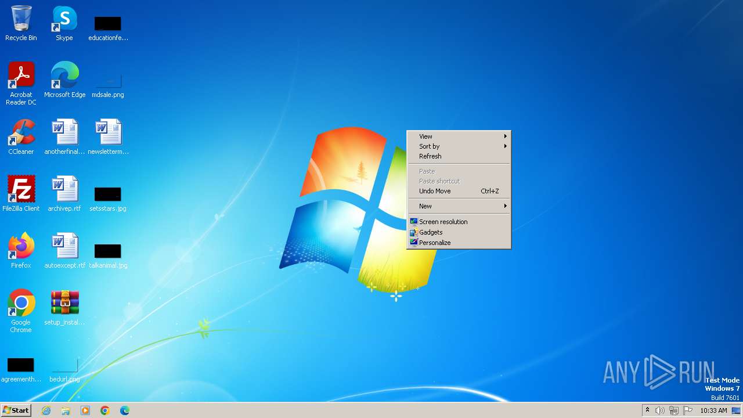Screen dimensions: 743x418
Task: Choose Refresh from the context menu
Action: [x=459, y=156]
